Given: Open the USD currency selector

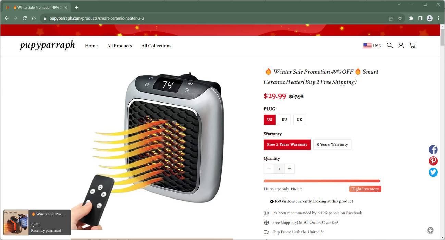Looking at the screenshot, I should coord(372,46).
